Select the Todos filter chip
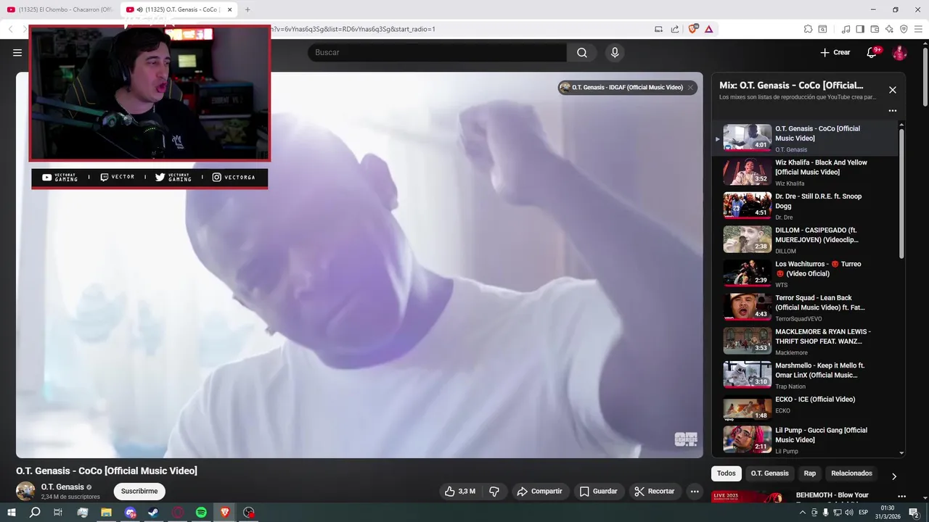Viewport: 929px width, 522px height. pyautogui.click(x=727, y=473)
